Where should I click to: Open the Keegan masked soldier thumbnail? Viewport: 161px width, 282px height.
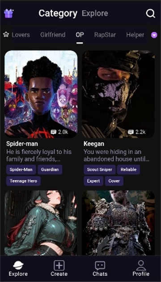(119, 94)
